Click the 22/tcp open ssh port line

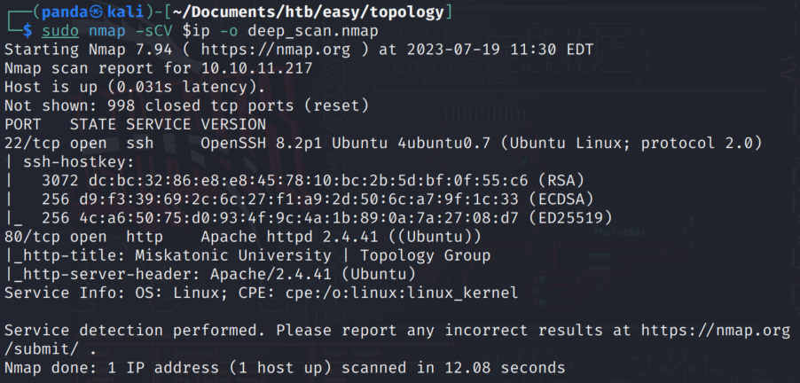383,144
